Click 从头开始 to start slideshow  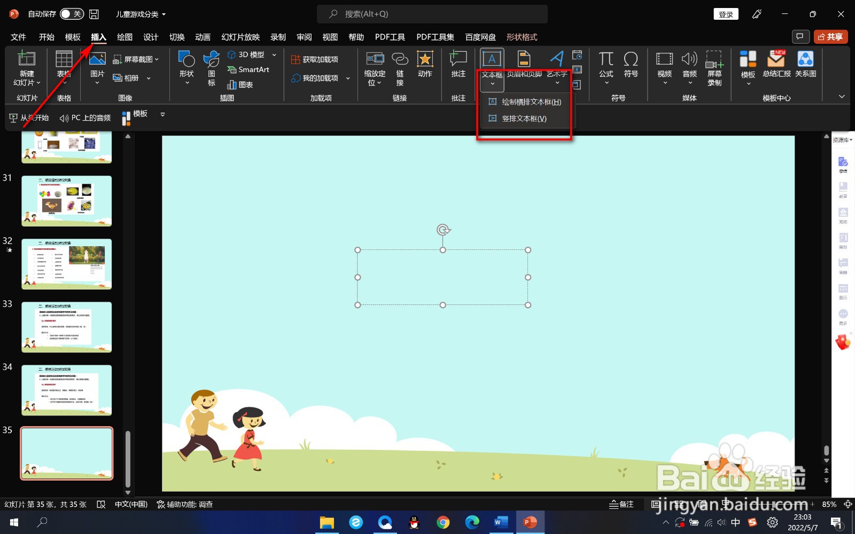point(29,117)
